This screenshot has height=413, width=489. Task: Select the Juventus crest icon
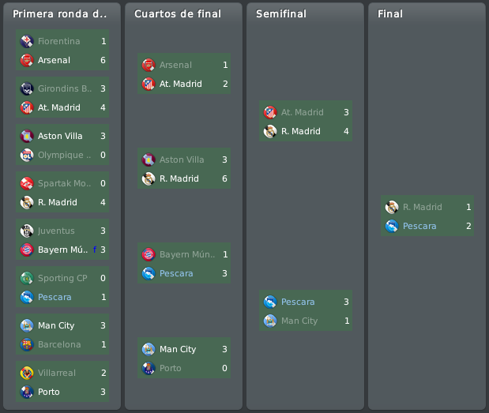[27, 231]
